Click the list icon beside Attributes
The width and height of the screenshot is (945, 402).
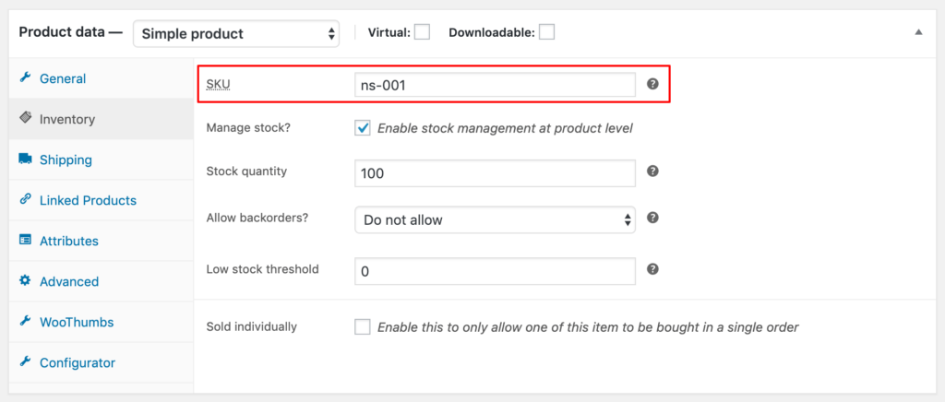tap(25, 241)
